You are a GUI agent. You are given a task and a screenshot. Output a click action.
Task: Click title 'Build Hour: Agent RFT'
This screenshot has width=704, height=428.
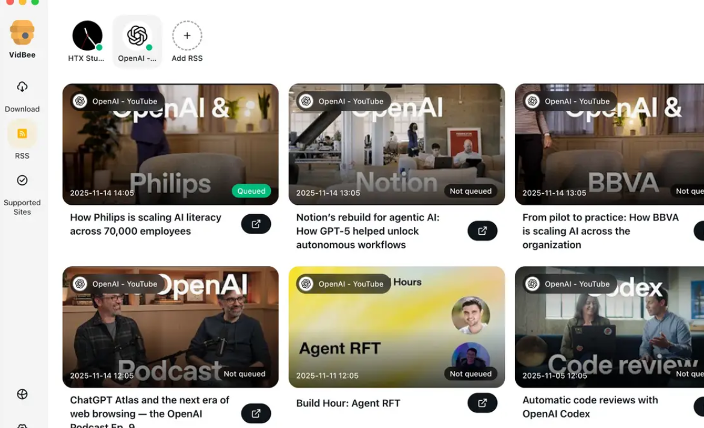pos(348,403)
